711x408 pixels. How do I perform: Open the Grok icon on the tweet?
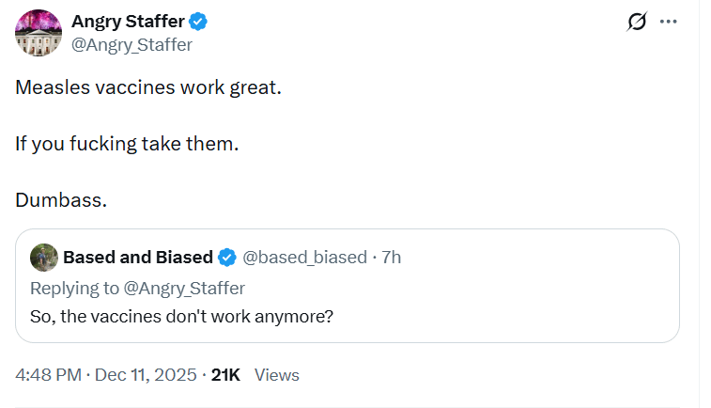638,23
